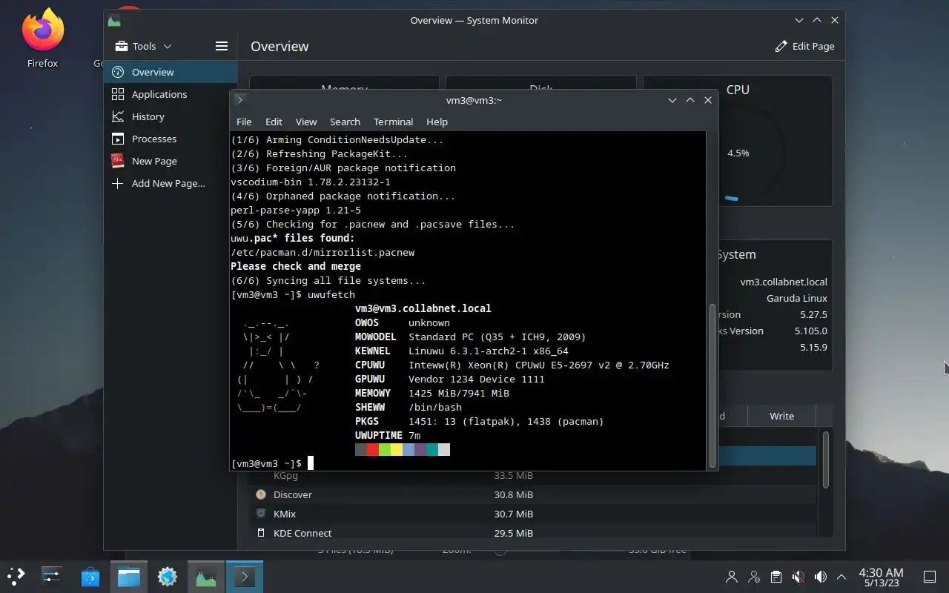This screenshot has width=949, height=593.
Task: Click the CPU card title
Action: [738, 90]
